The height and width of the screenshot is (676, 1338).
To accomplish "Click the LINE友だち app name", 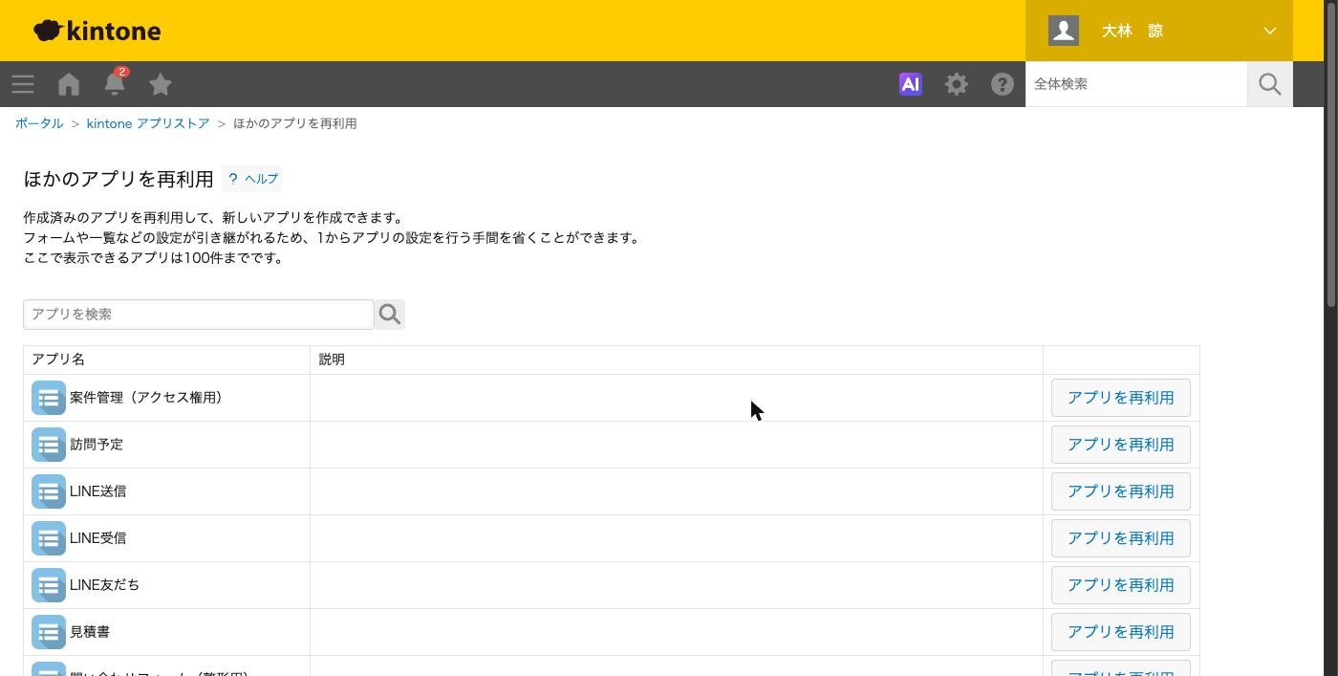I will (105, 585).
